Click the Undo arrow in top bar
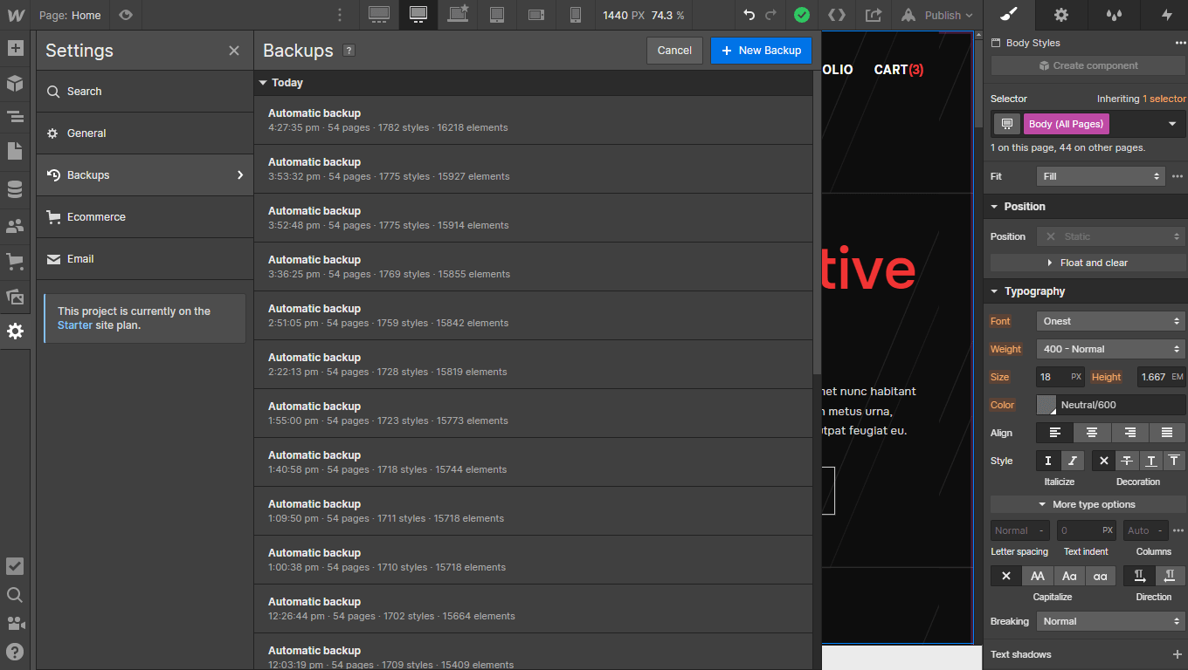Screen dimensions: 1188x670 click(x=749, y=15)
